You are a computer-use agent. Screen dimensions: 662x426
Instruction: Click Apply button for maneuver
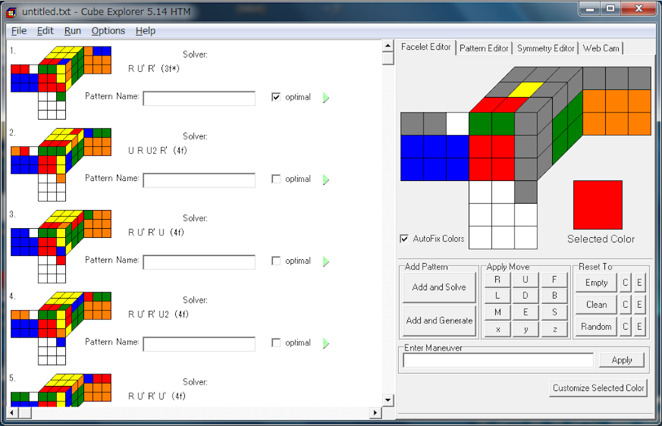621,360
